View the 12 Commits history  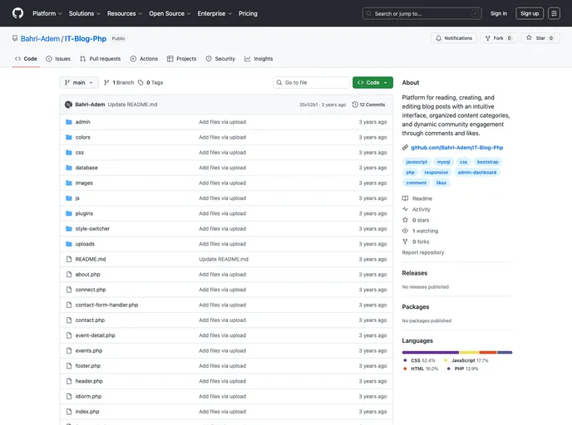pyautogui.click(x=368, y=105)
